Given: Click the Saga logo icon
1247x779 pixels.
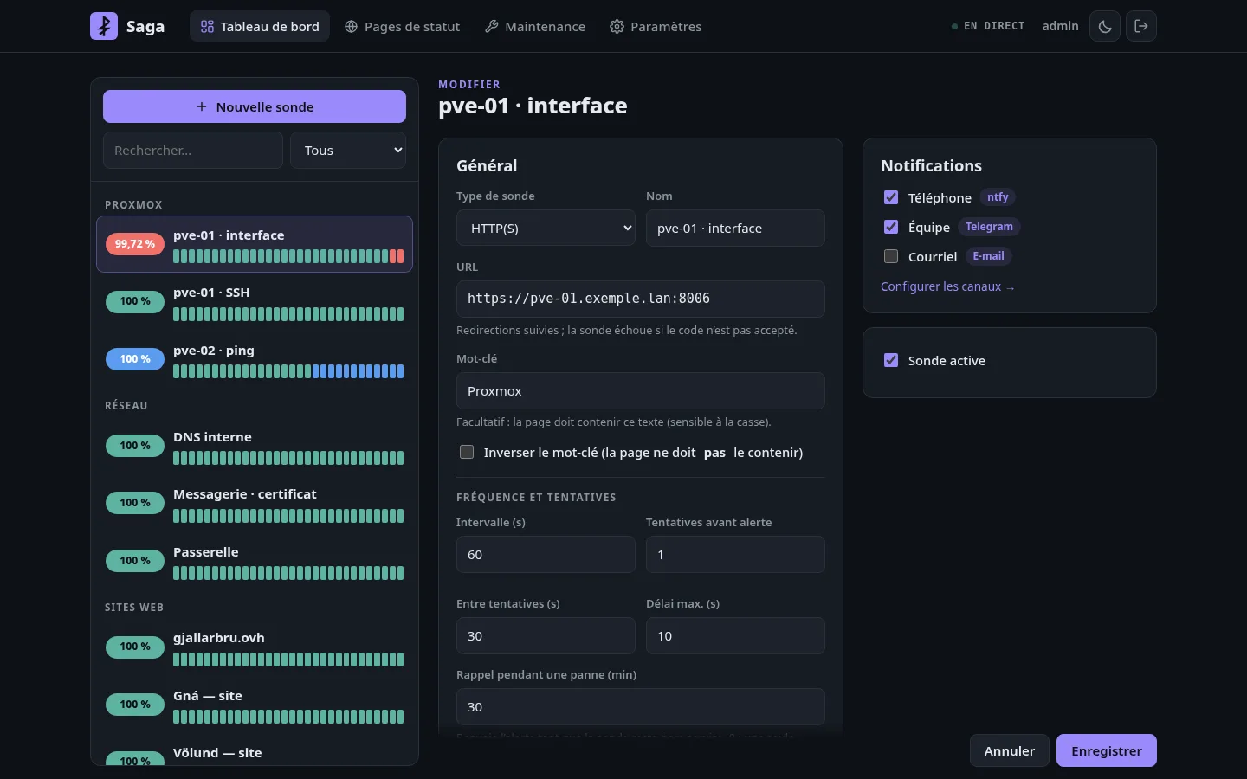Looking at the screenshot, I should click(x=104, y=26).
